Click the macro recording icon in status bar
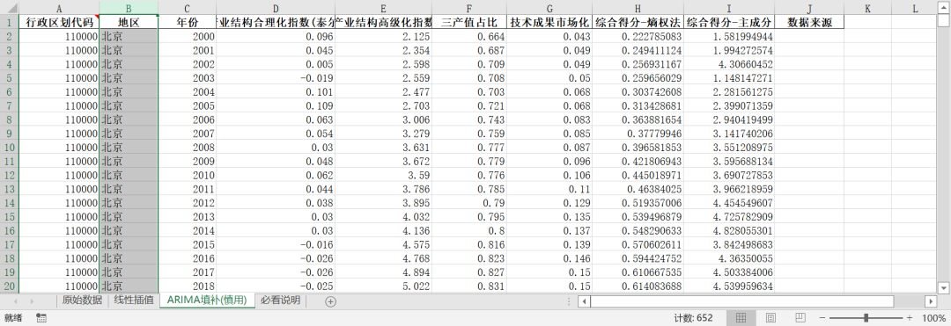The image size is (951, 326). [x=41, y=317]
